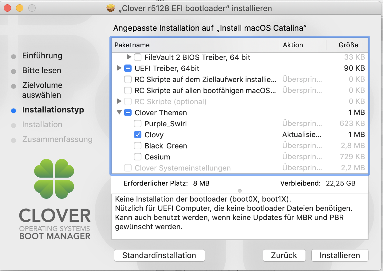
Task: Click the blue Installationstyp step bullet
Action: click(x=13, y=111)
